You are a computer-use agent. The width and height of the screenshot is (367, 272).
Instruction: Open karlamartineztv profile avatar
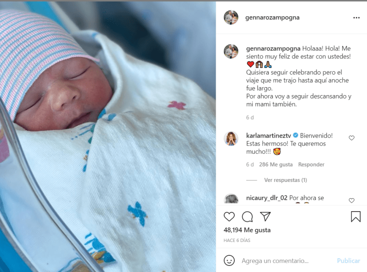point(231,139)
